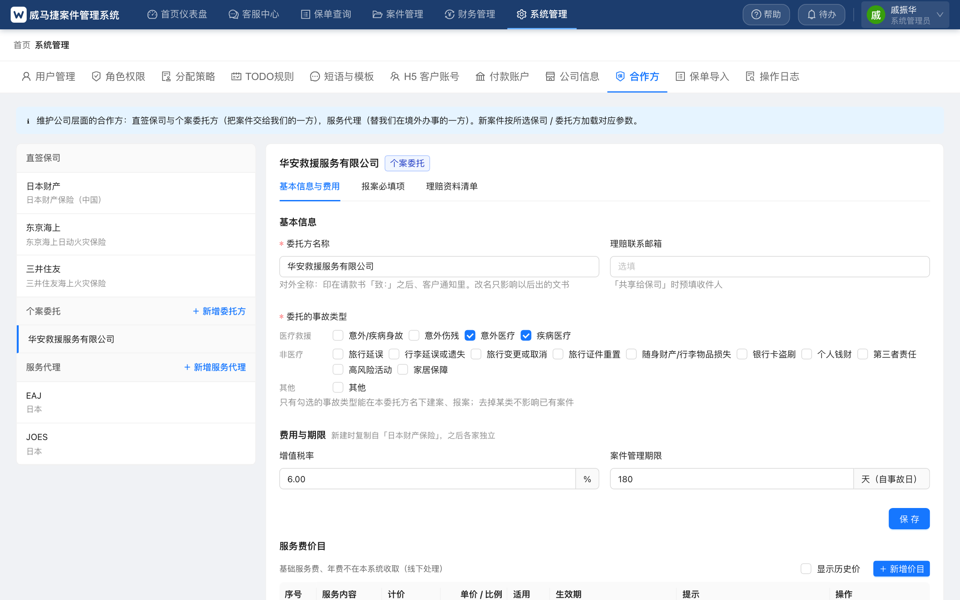Screen dimensions: 960x600
Task: Click the 公司信息 building icon
Action: [550, 76]
